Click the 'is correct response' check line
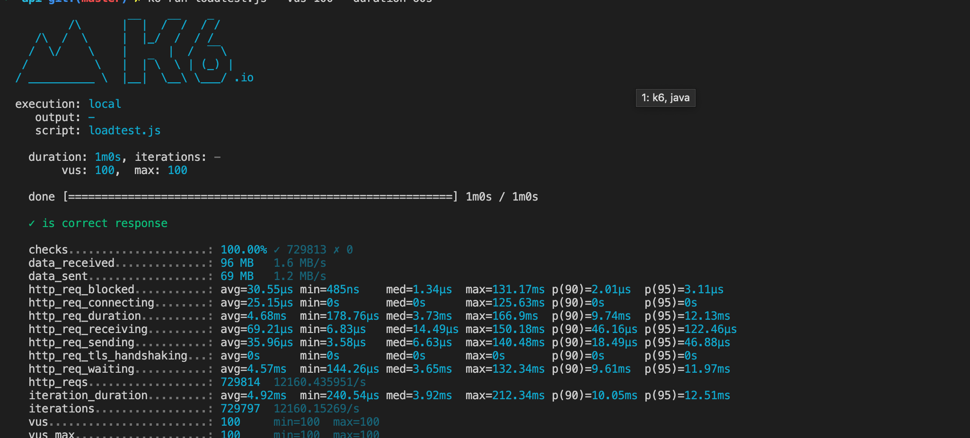 tap(98, 223)
